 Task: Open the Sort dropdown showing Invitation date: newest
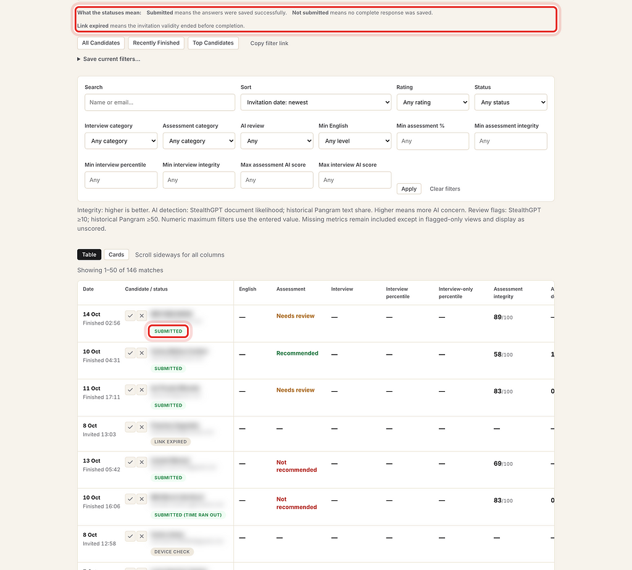315,102
